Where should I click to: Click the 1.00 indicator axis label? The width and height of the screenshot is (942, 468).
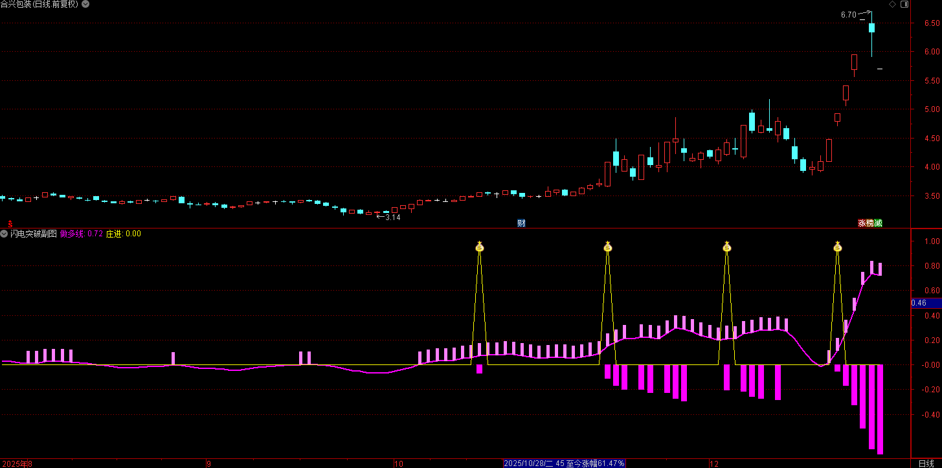click(x=931, y=241)
